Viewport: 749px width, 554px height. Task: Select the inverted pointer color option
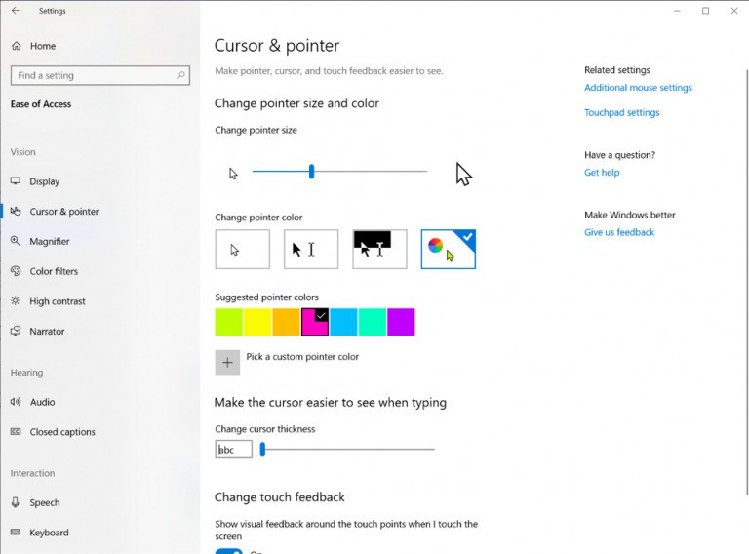tap(379, 249)
